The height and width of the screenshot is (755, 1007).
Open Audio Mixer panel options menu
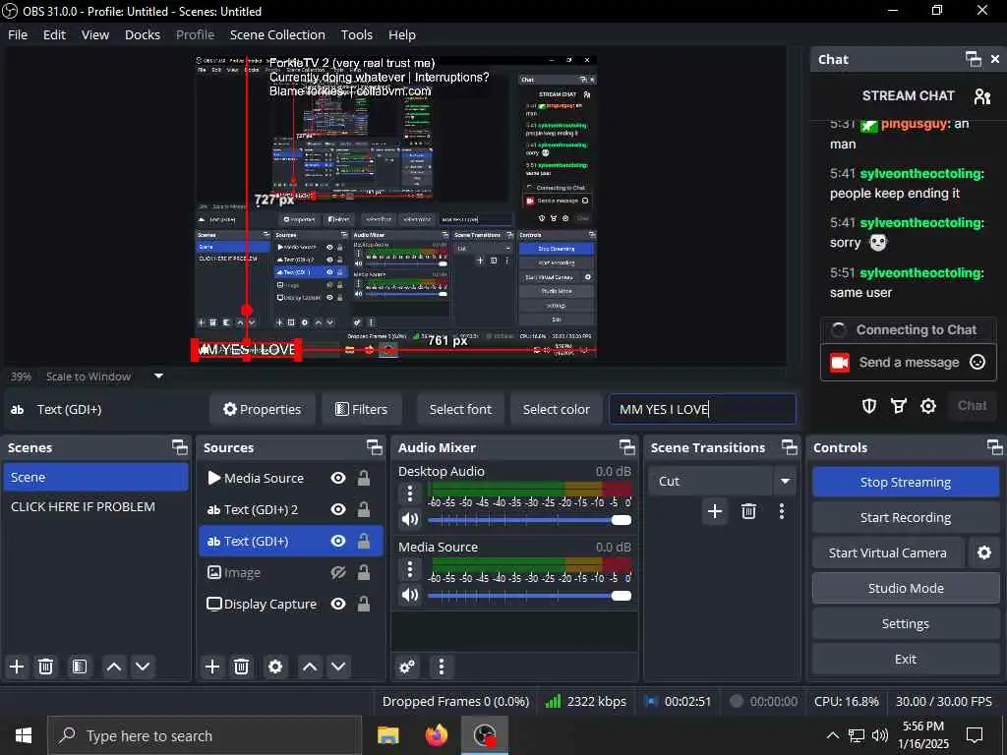click(x=441, y=667)
